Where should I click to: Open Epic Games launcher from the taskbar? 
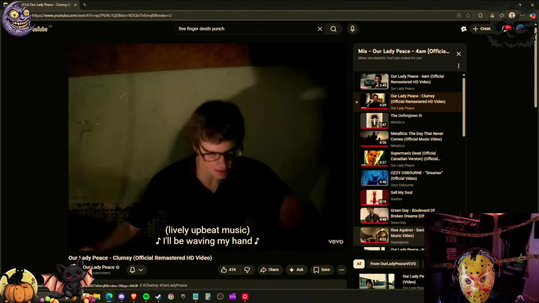tap(183, 297)
